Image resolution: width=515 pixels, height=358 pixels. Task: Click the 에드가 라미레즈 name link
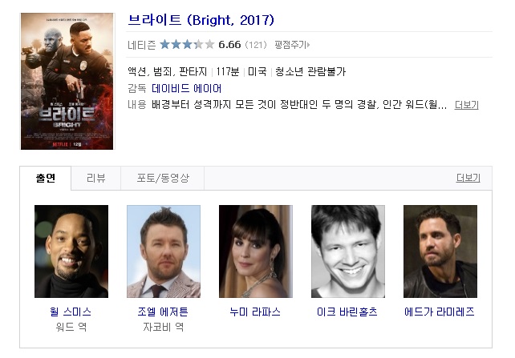(440, 312)
